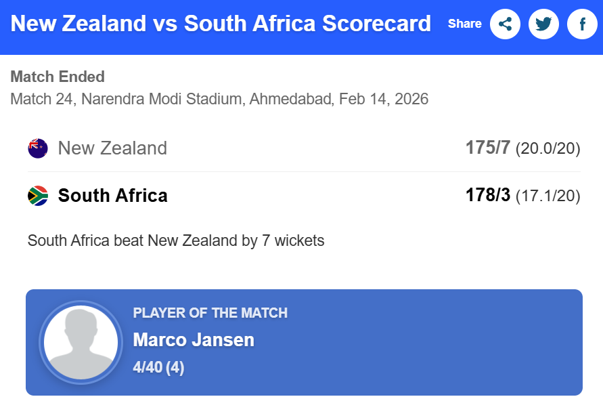Click Marco Jansen's 4/40 bowling figures
Screen dimensions: 603x399
[158, 368]
